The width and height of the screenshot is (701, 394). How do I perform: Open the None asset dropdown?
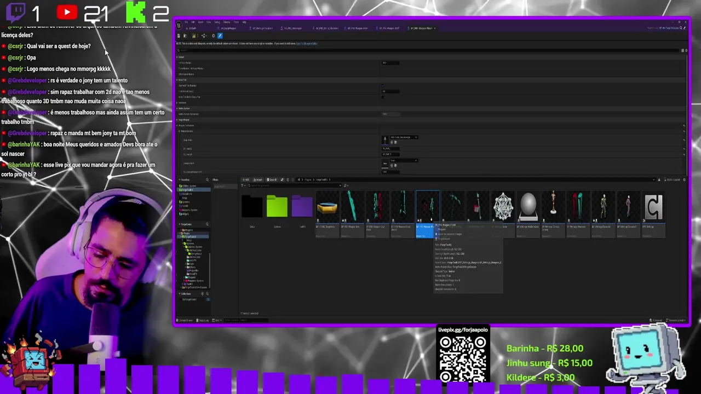coord(404,160)
